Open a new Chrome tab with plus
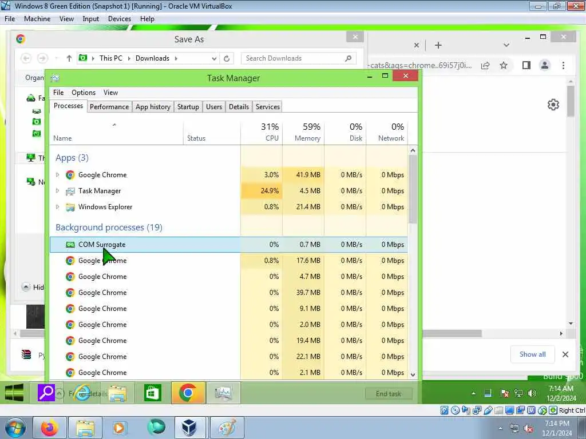 (438, 45)
